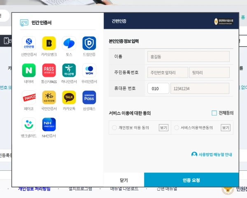
Task: Click the mobile phone icon in background tab
Action: click(x=6, y=41)
